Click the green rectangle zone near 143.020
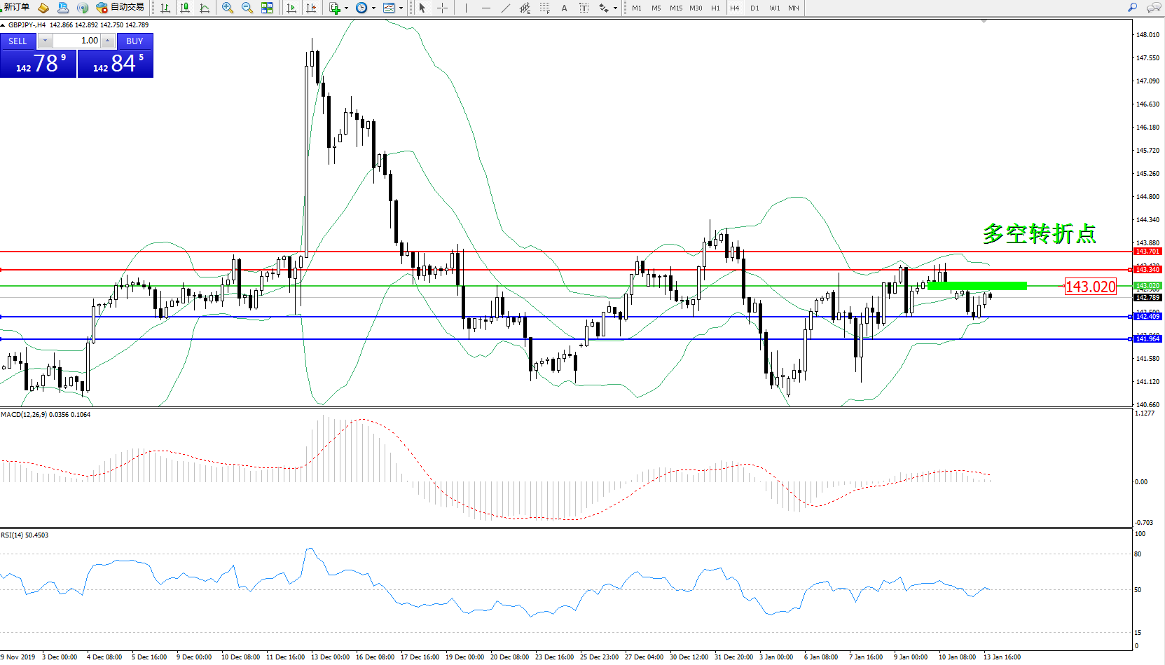 pyautogui.click(x=977, y=285)
